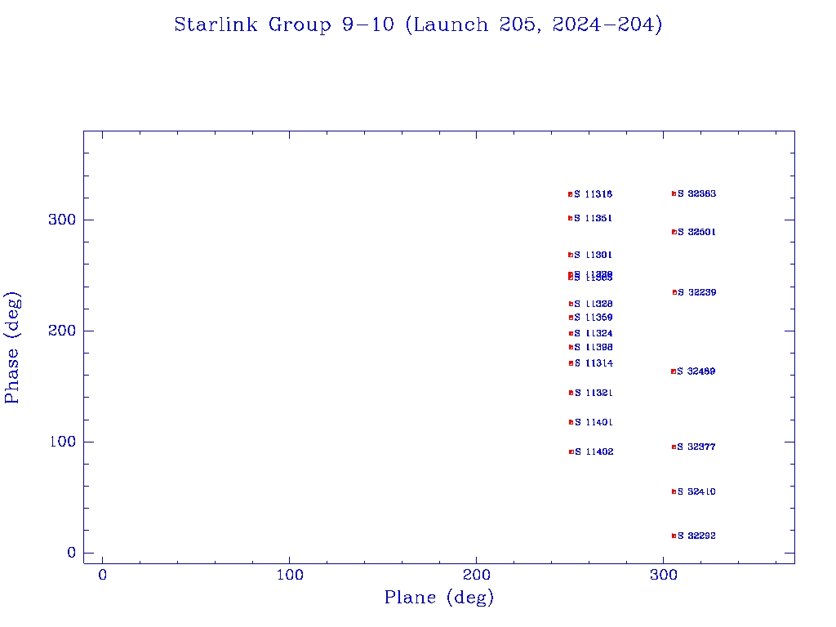Select the "S 11321" data label

594,393
